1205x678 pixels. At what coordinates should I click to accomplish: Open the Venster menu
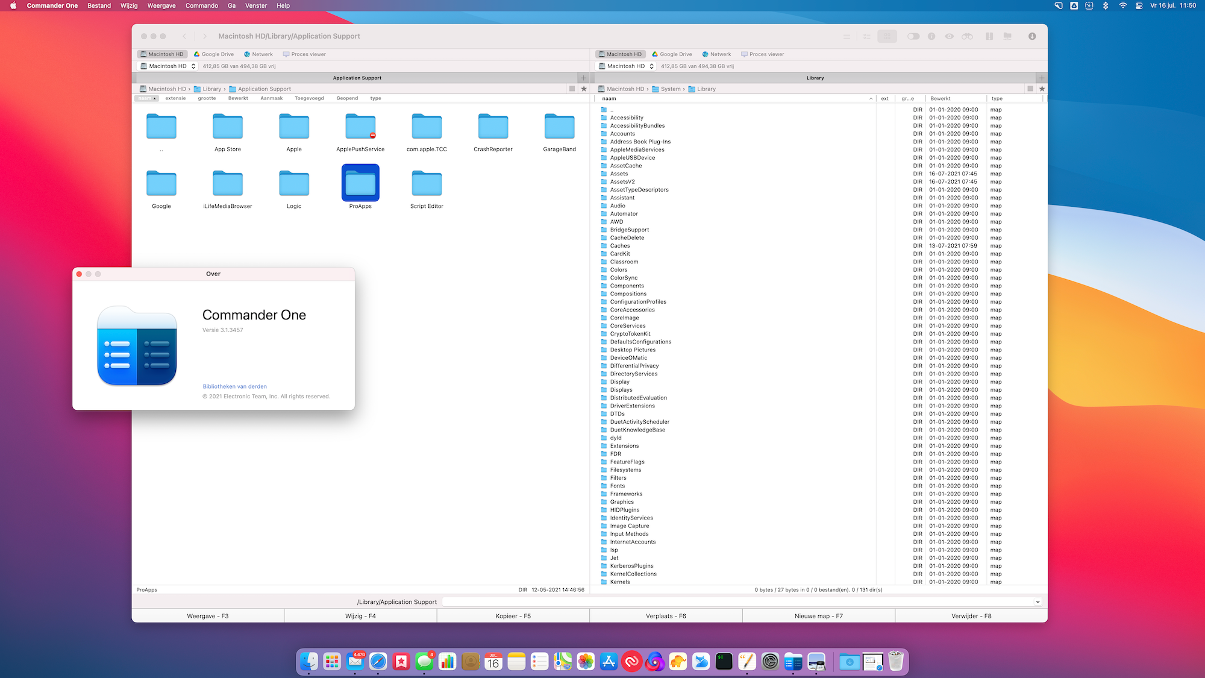pyautogui.click(x=256, y=5)
